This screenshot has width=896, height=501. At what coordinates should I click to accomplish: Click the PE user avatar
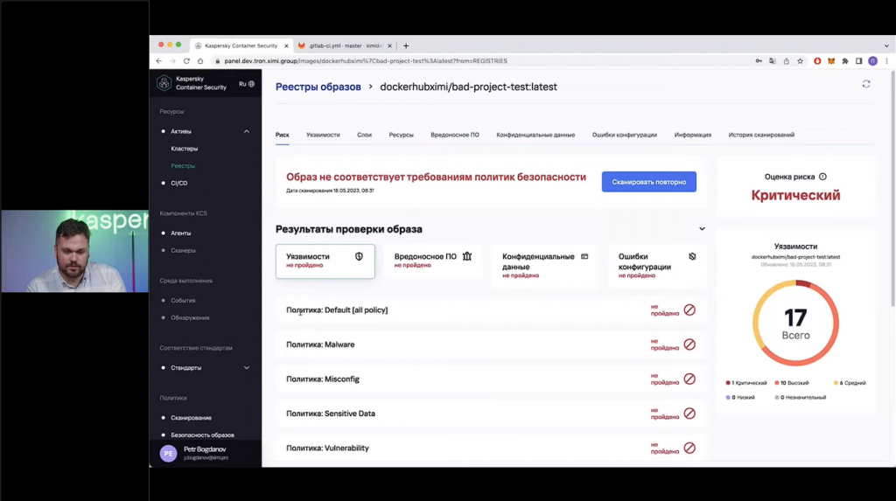(x=168, y=454)
